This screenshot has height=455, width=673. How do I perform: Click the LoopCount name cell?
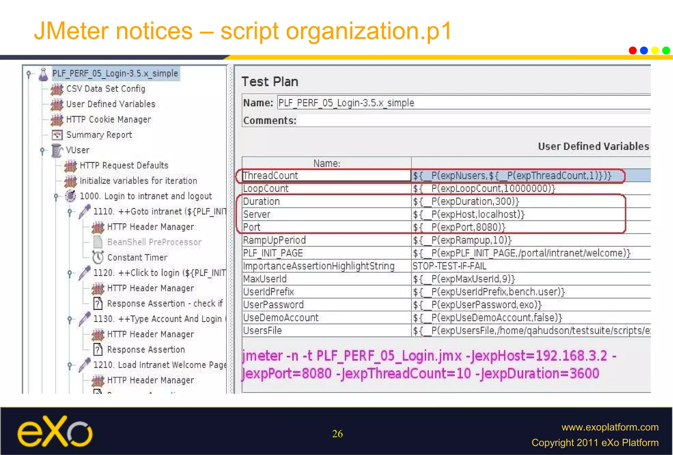(x=327, y=188)
